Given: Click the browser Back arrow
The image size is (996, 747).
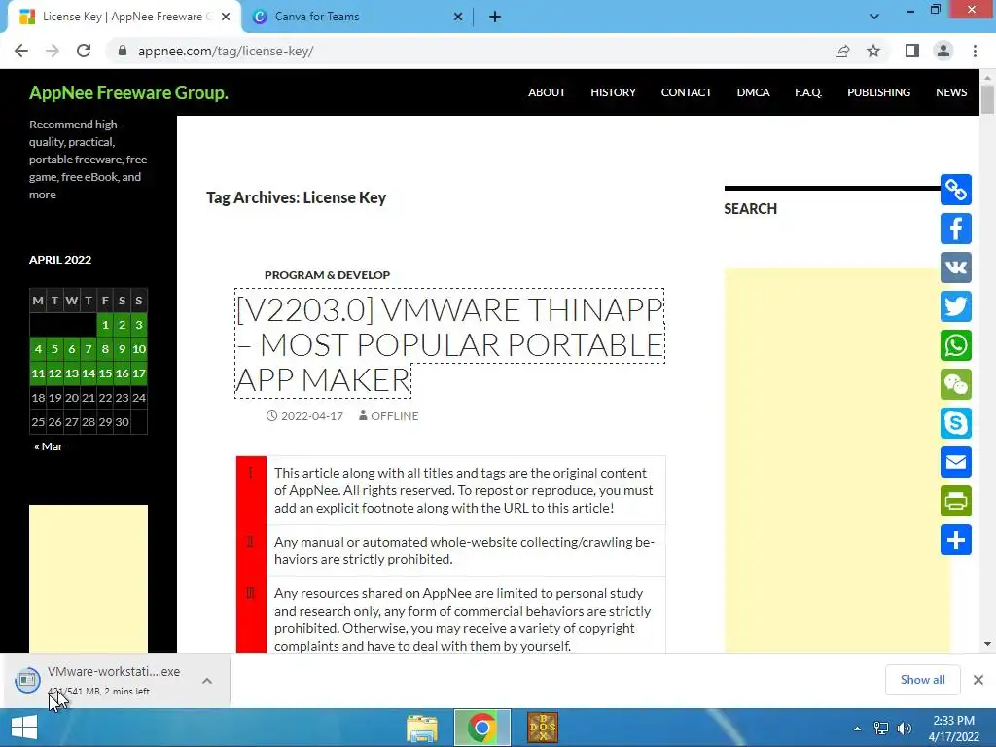Looking at the screenshot, I should pyautogui.click(x=21, y=51).
